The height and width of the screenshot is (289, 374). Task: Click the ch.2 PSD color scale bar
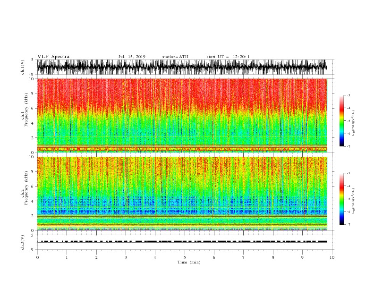click(x=341, y=199)
